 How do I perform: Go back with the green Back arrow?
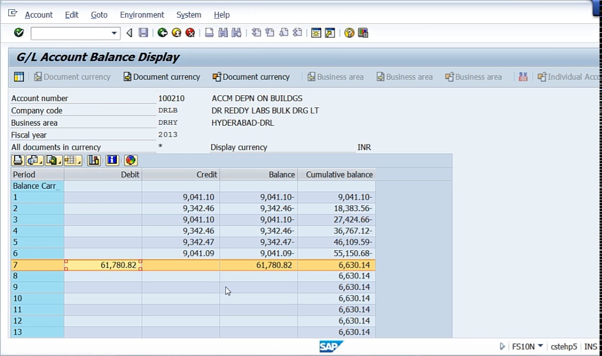pyautogui.click(x=163, y=33)
